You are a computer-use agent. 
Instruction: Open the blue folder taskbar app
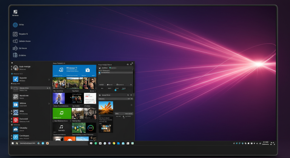pyautogui.click(x=118, y=143)
